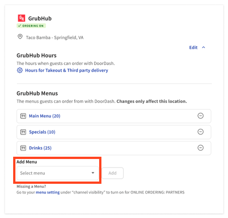Click the Ordering On status badge
This screenshot has width=228, height=218.
pyautogui.click(x=31, y=26)
